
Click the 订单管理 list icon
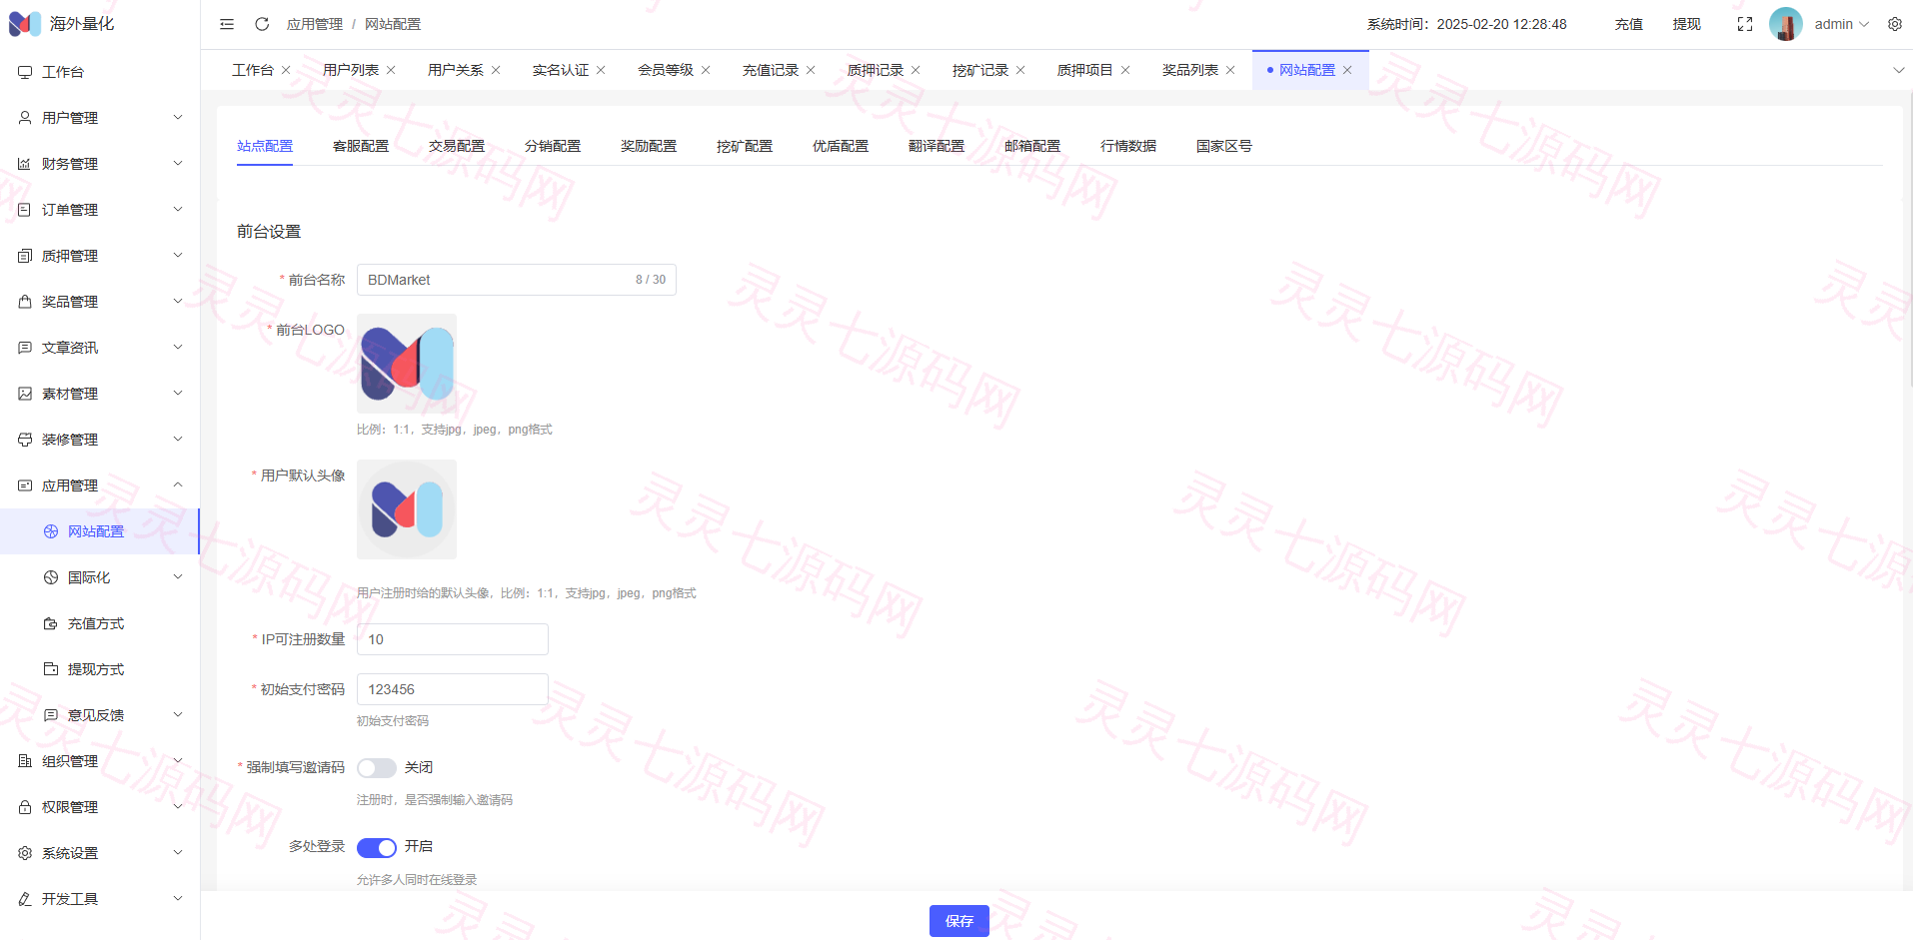25,210
